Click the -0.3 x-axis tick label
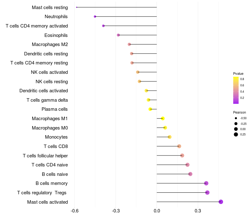The image size is (250, 219). (x=116, y=211)
